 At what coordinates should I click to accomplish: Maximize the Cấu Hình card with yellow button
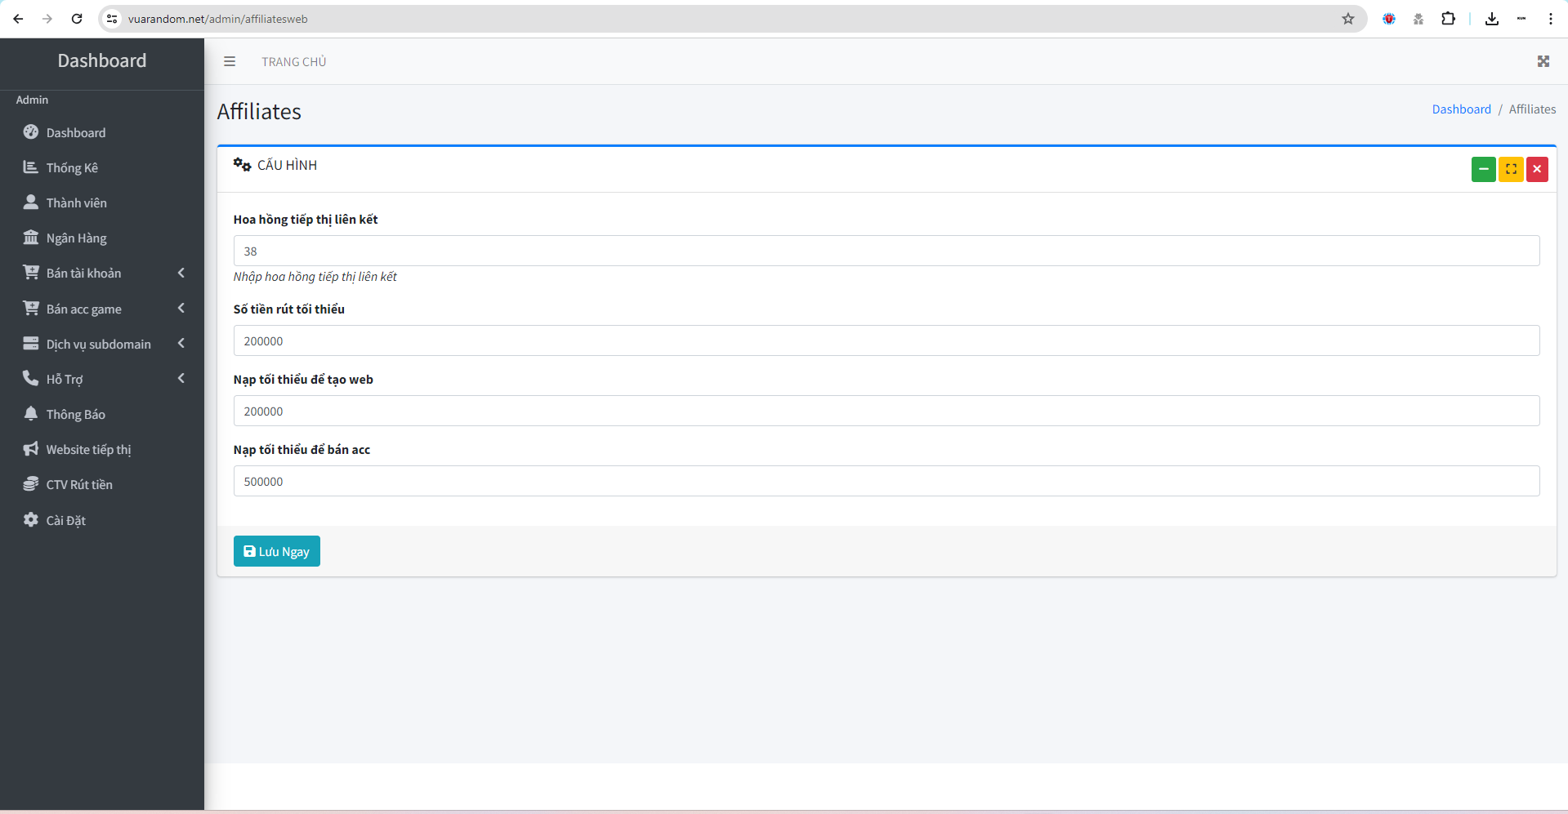(1510, 169)
